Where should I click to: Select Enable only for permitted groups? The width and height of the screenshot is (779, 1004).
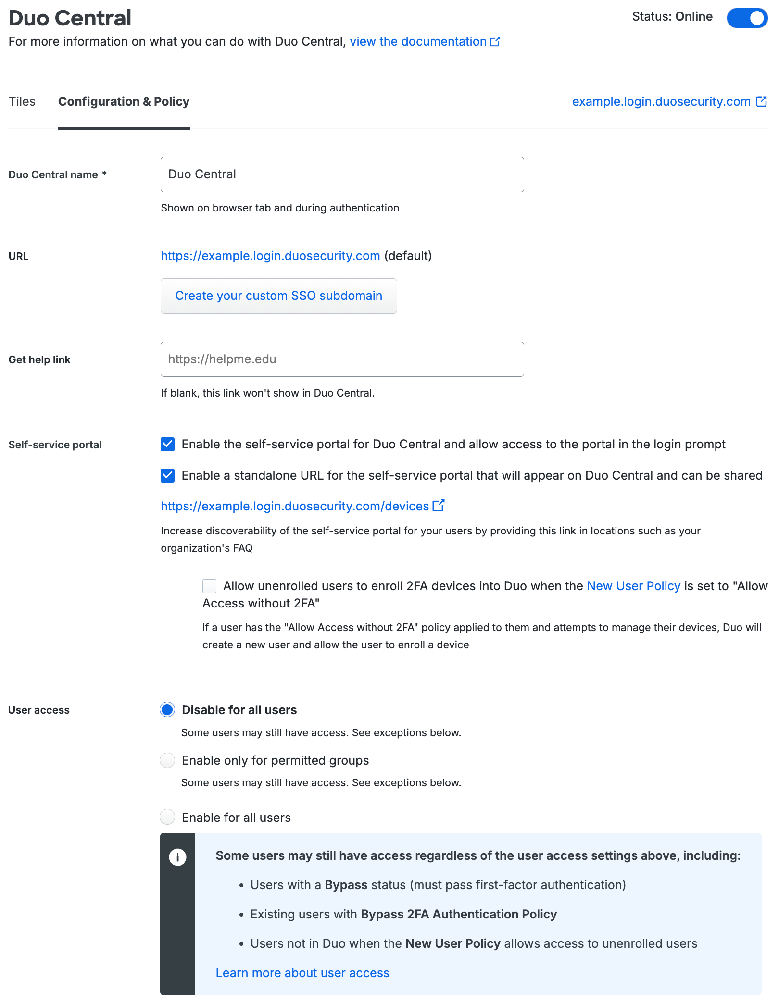[x=167, y=760]
